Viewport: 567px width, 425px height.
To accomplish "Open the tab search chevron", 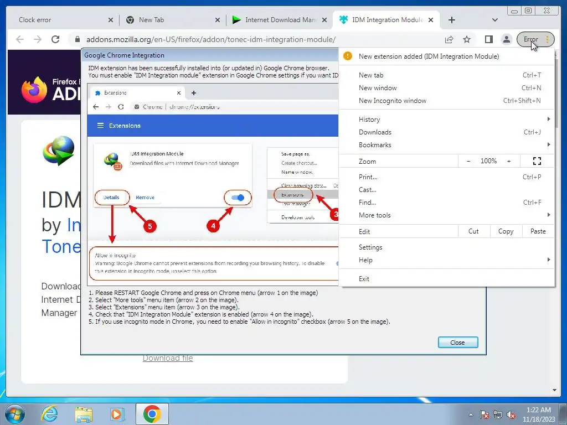I will click(x=495, y=20).
